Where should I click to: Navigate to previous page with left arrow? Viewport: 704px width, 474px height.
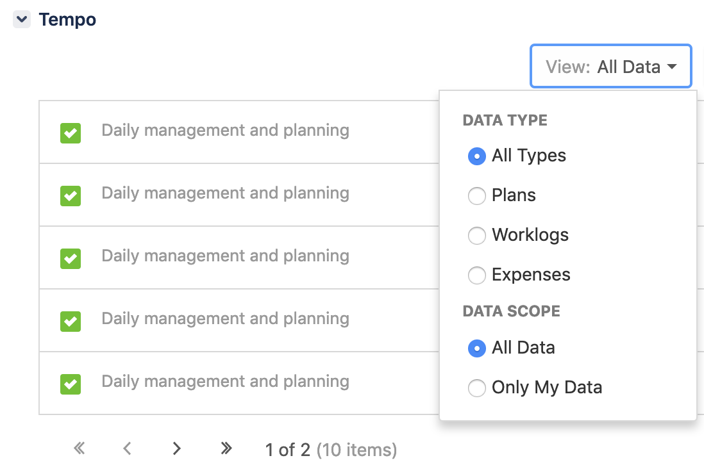click(x=128, y=449)
